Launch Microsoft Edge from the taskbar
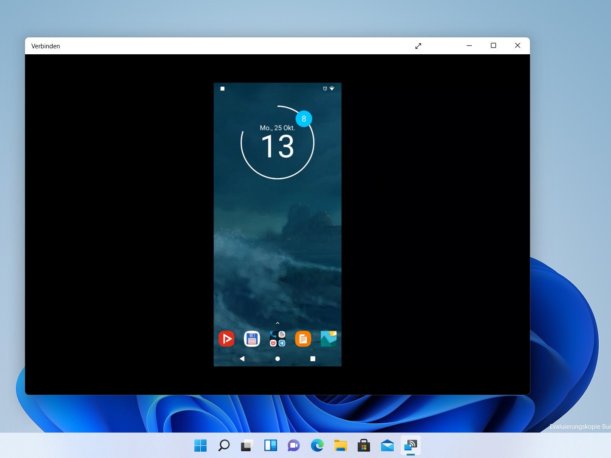611x458 pixels. 317,445
